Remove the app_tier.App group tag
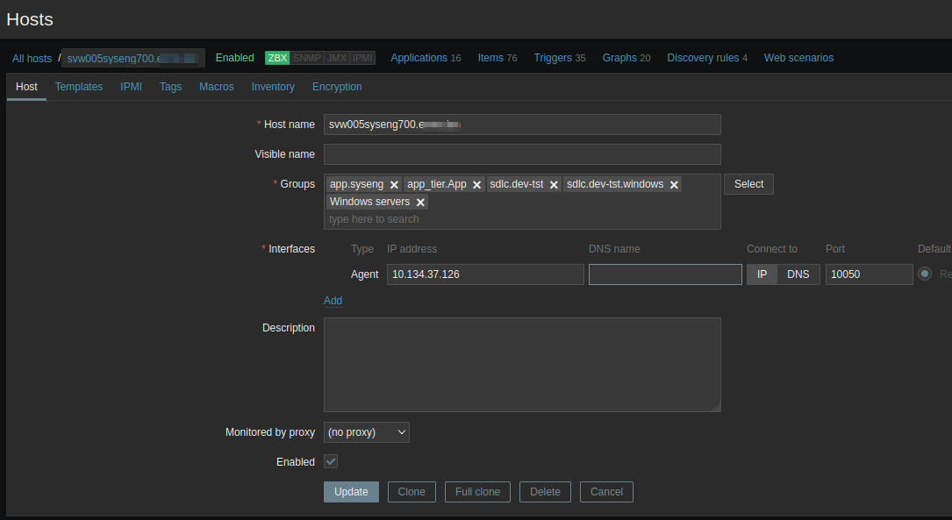Screen dimensions: 952x520 [477, 185]
